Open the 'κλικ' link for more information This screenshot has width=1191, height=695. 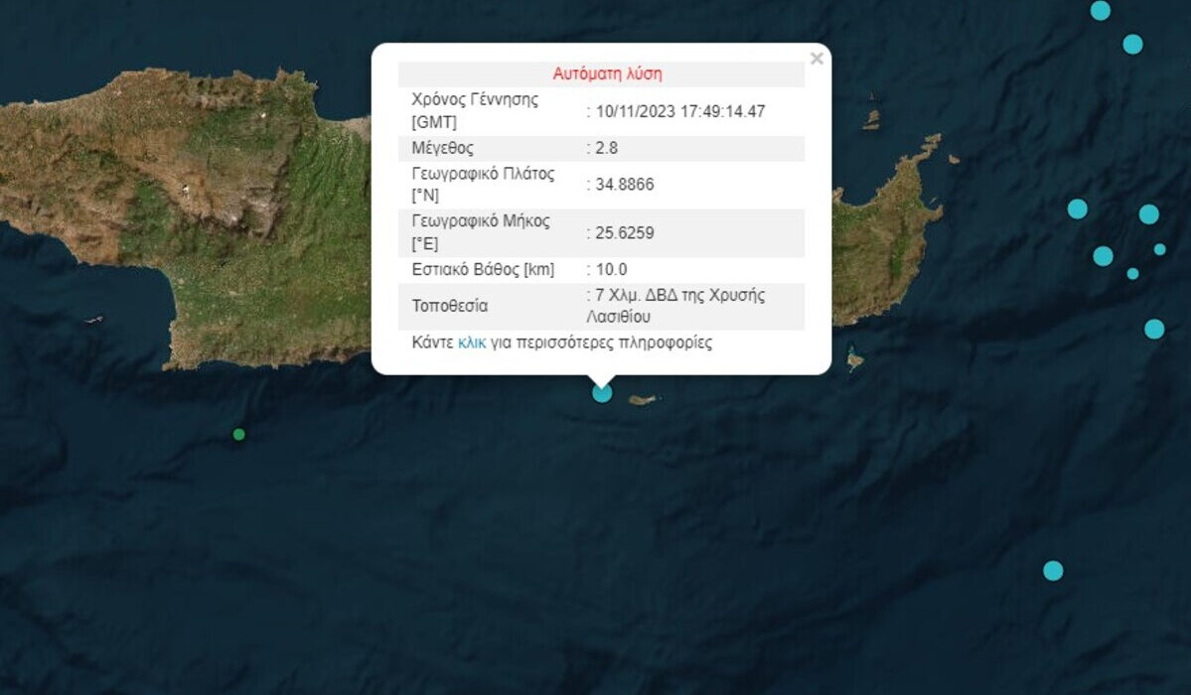pyautogui.click(x=471, y=343)
